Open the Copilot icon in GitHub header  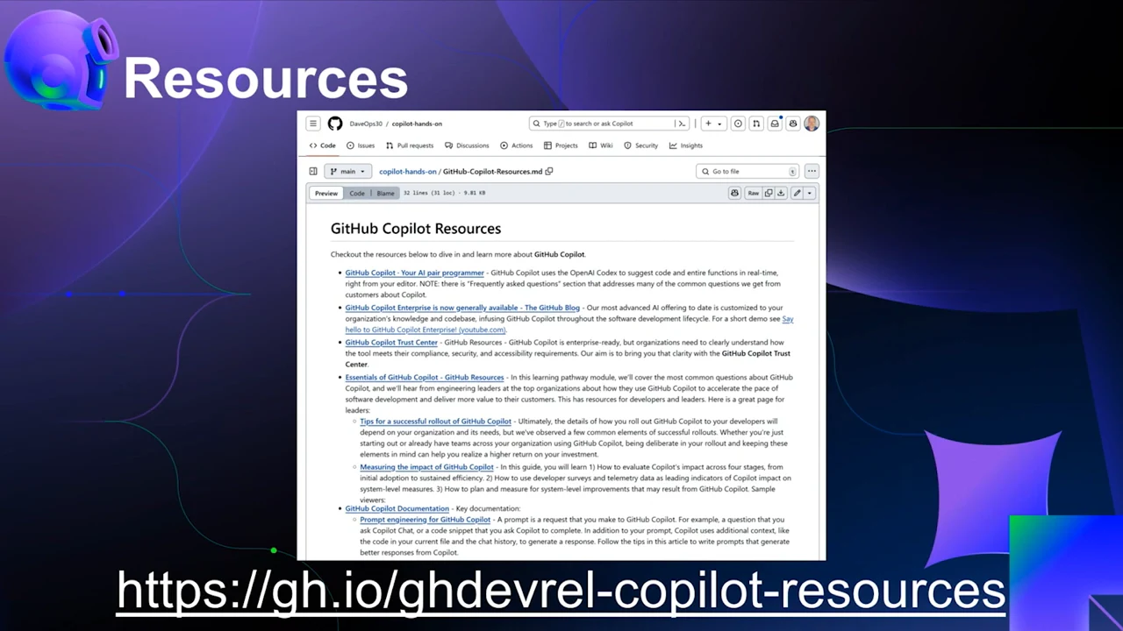[793, 124]
